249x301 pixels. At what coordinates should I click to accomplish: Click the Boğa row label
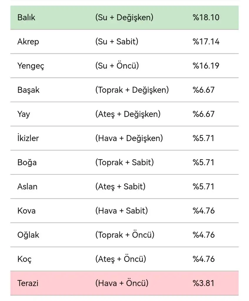(x=27, y=162)
